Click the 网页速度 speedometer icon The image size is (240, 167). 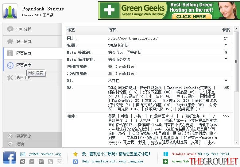point(10,65)
